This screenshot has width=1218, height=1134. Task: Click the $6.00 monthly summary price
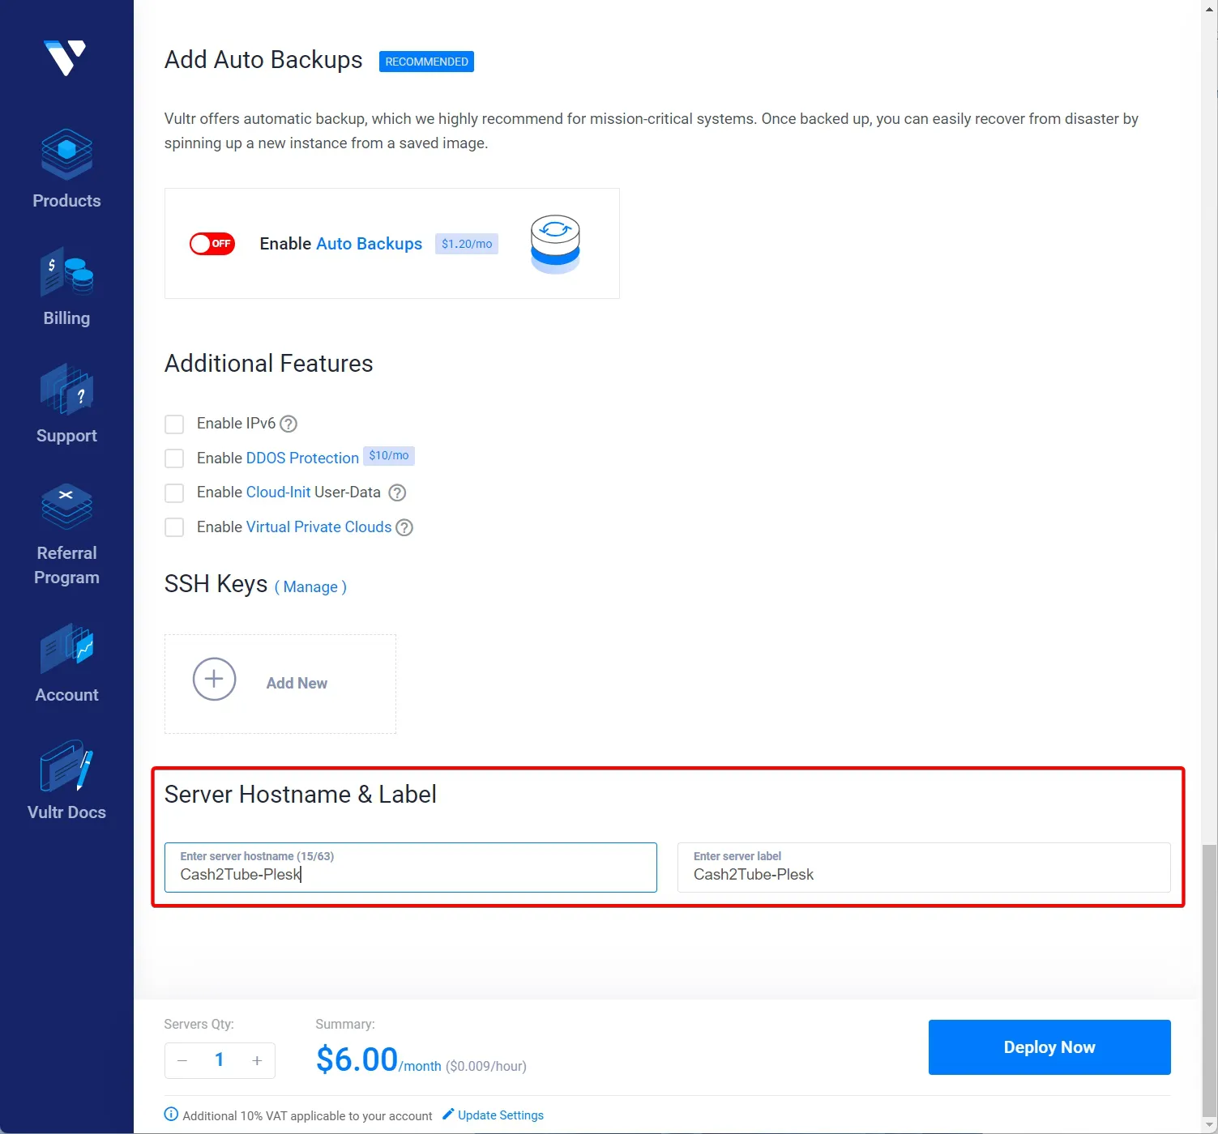click(357, 1059)
